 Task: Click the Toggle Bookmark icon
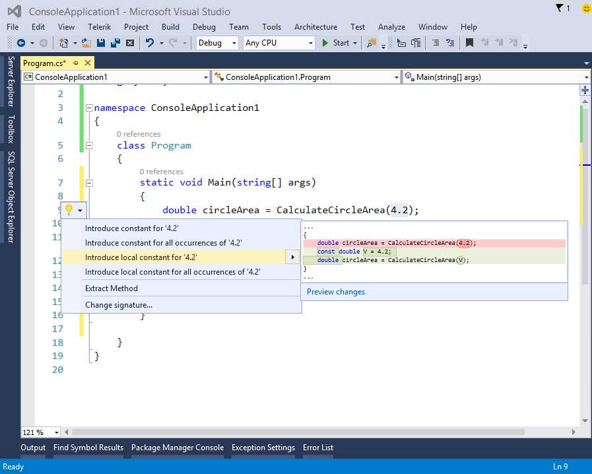click(469, 43)
